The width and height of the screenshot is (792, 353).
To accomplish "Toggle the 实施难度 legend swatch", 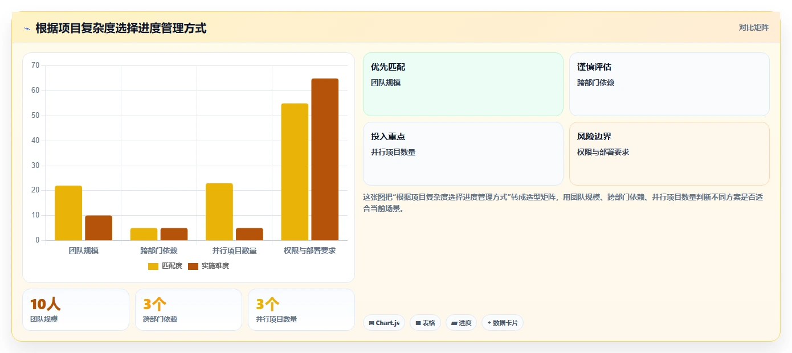I will click(193, 266).
